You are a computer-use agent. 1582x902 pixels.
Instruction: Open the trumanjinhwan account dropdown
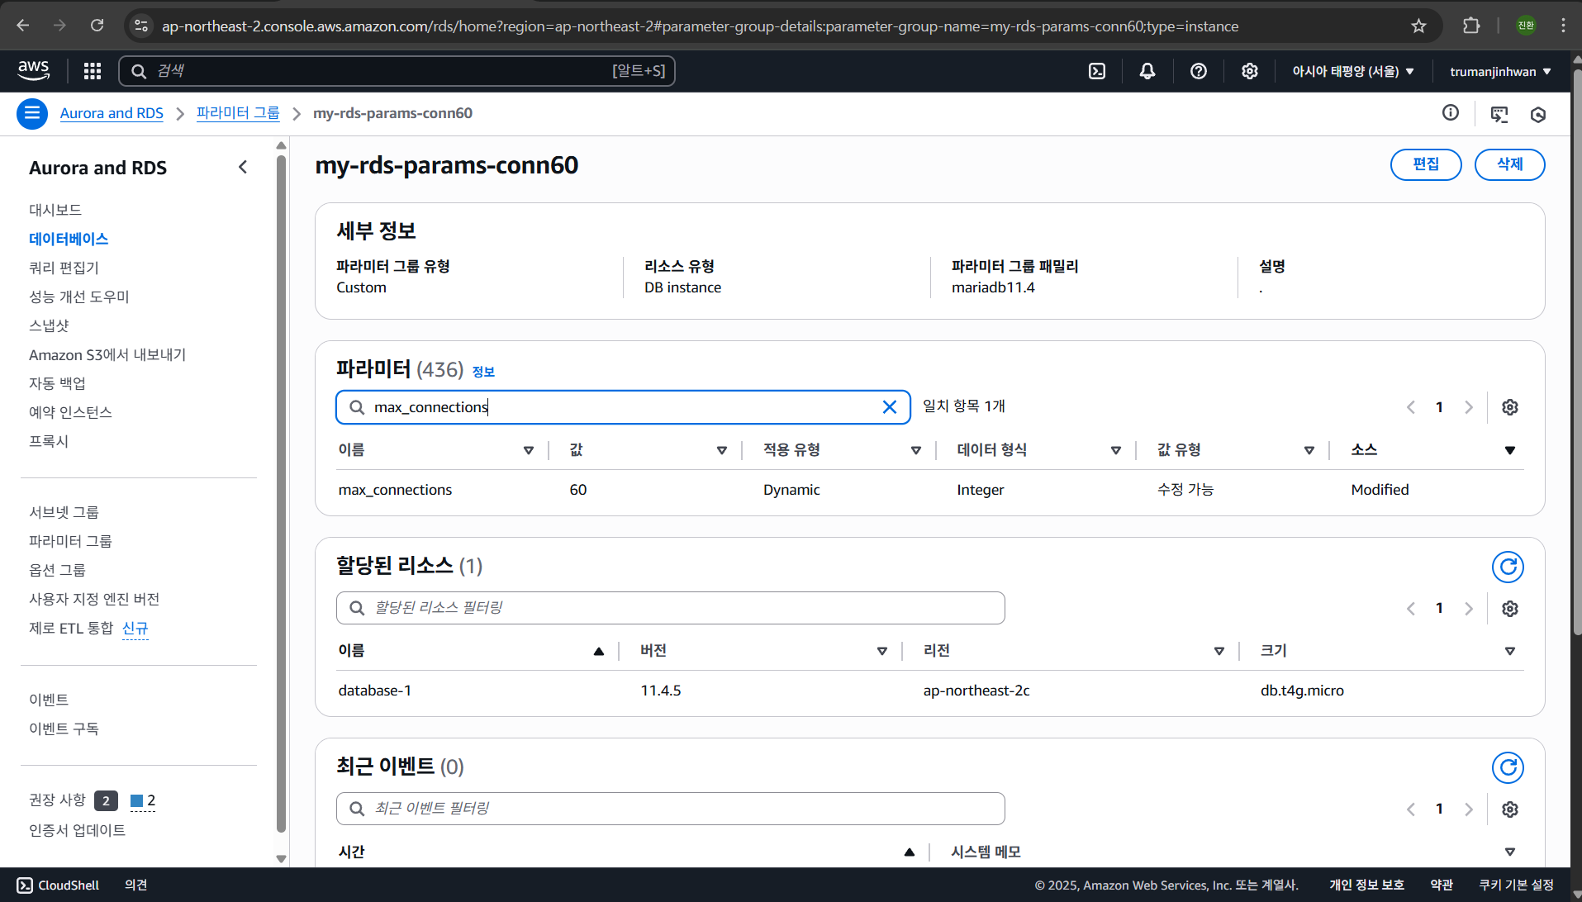[1499, 71]
